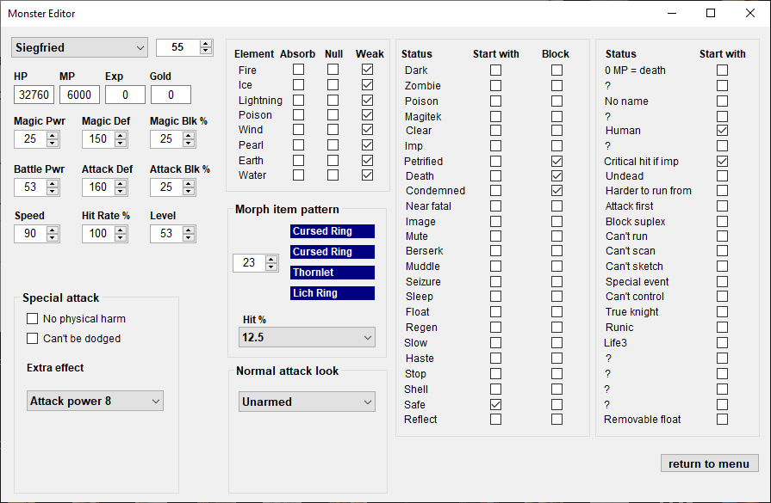Toggle the Critical hit if imp checkbox

[722, 161]
